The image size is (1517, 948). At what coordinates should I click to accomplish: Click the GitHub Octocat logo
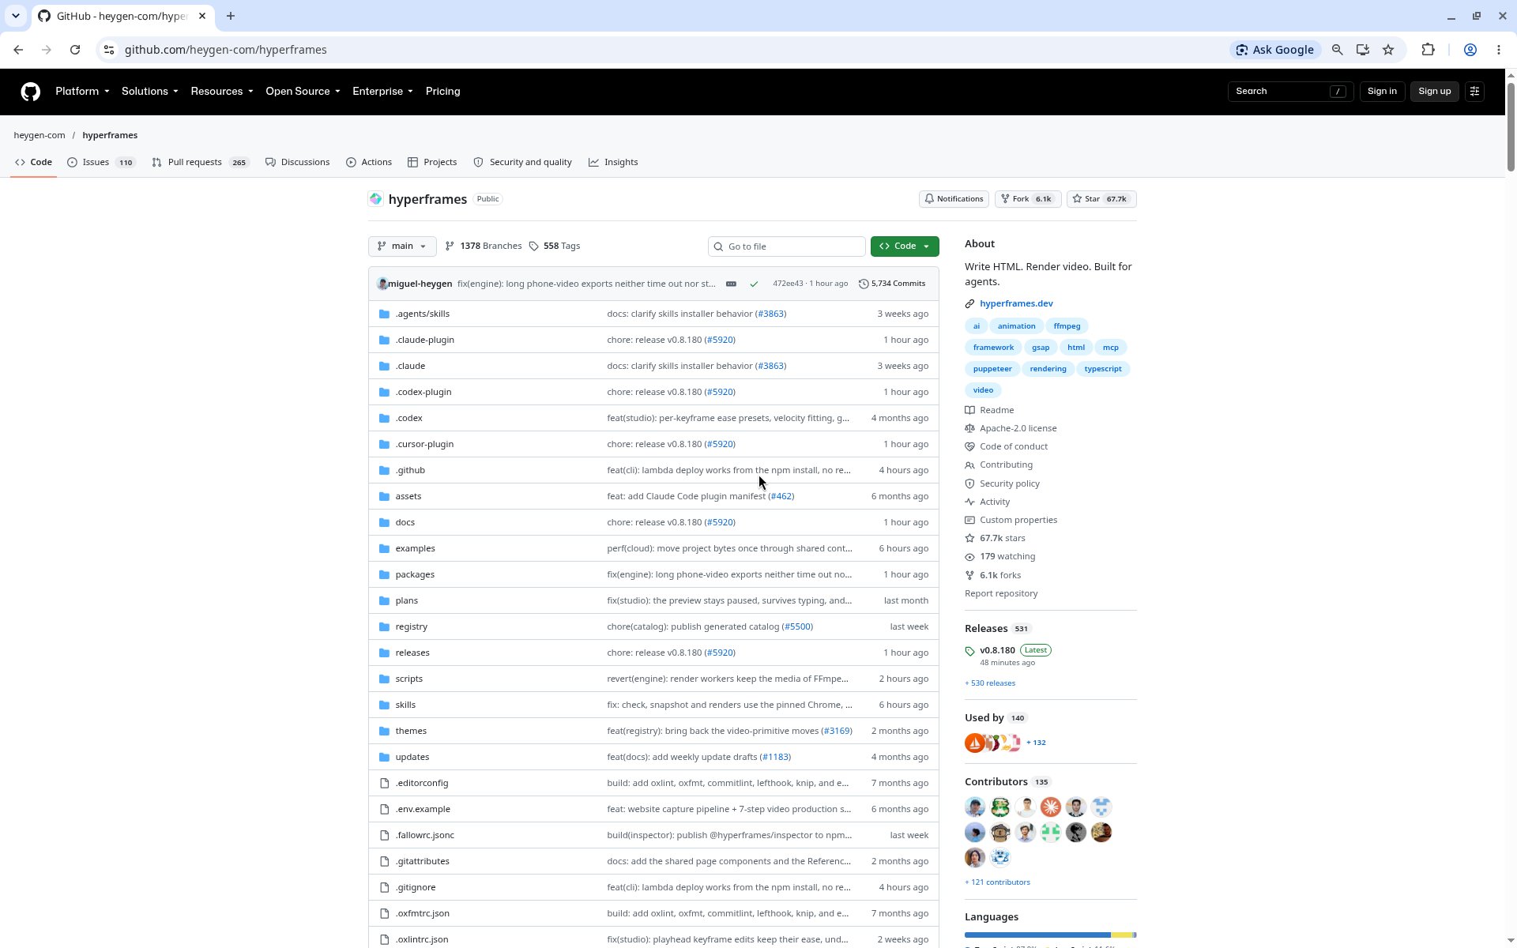point(30,92)
